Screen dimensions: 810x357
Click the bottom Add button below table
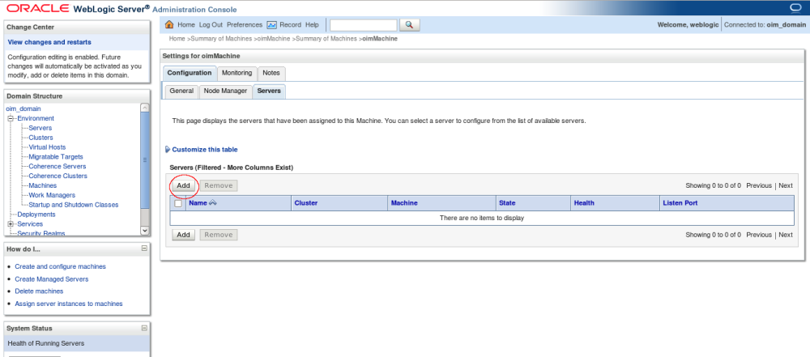(x=183, y=235)
